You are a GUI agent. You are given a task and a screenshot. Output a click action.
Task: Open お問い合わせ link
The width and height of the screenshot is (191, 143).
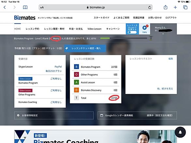155,18
